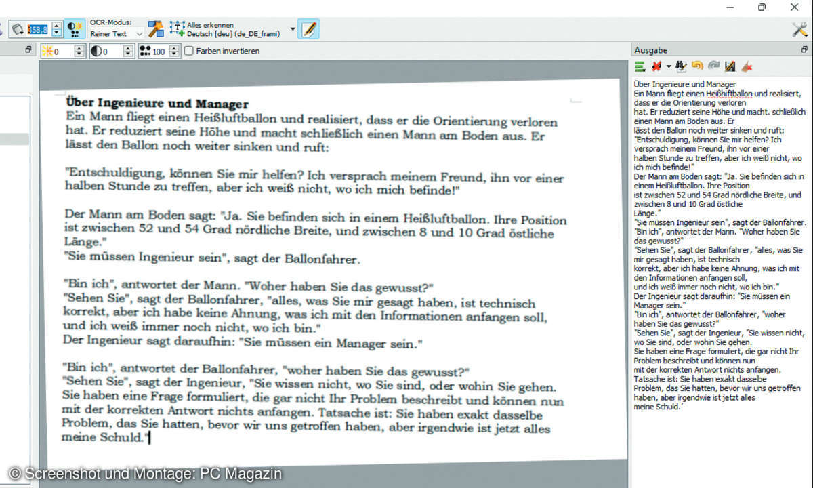Click output line 'Länge."'
813x488 pixels.
646,212
